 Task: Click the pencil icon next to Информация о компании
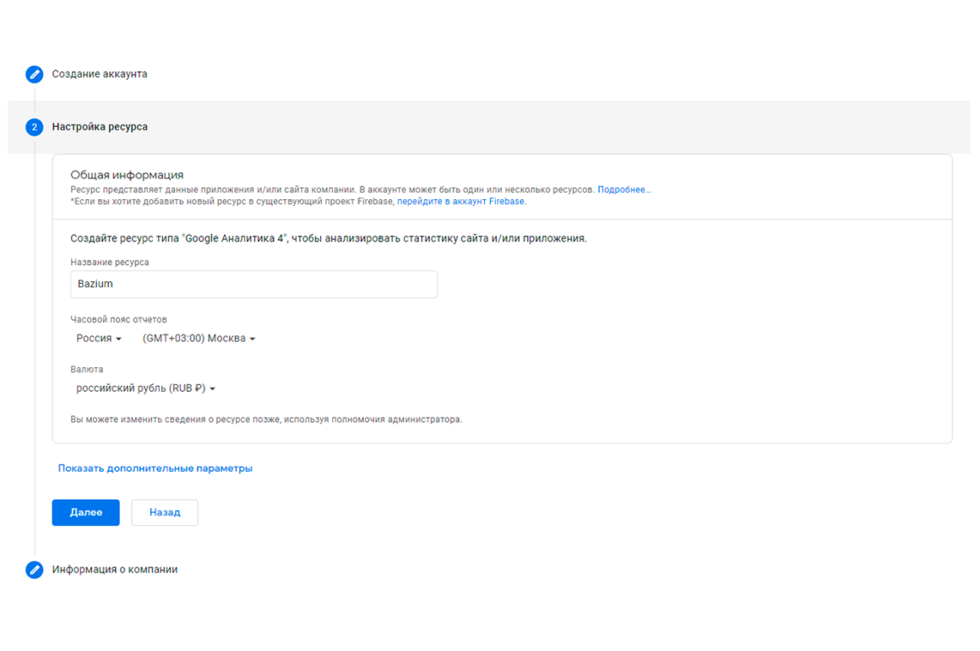click(x=35, y=570)
